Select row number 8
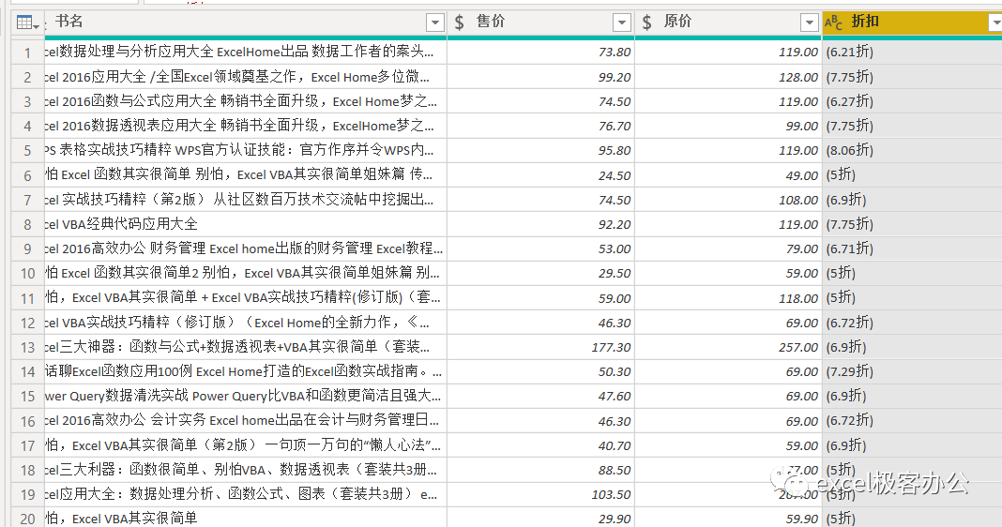Image resolution: width=1002 pixels, height=527 pixels. click(27, 225)
